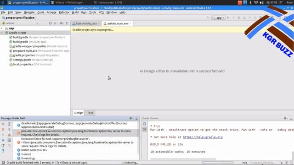This screenshot has height=165, width=294.
Task: Collapse the Gradle Scripts tree node
Action: [x=2, y=33]
